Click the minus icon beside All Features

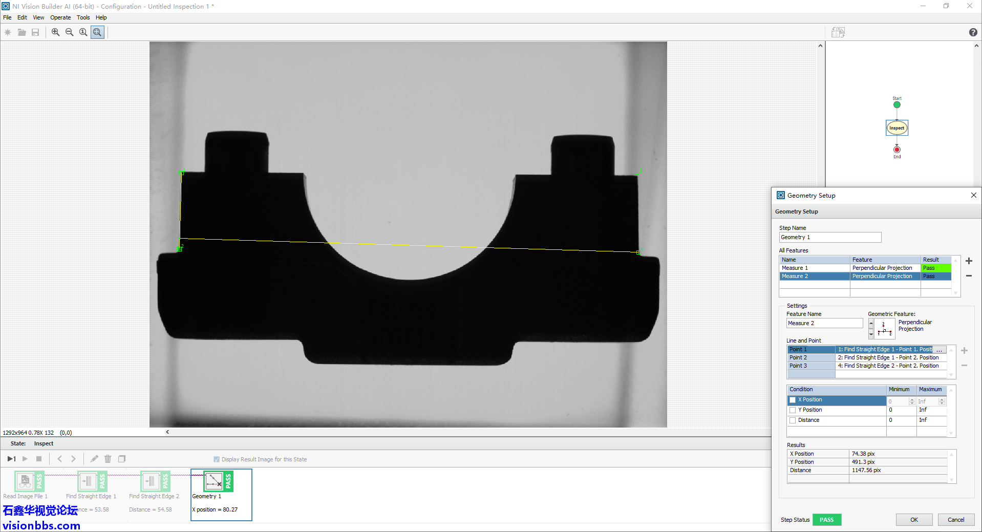pyautogui.click(x=969, y=276)
